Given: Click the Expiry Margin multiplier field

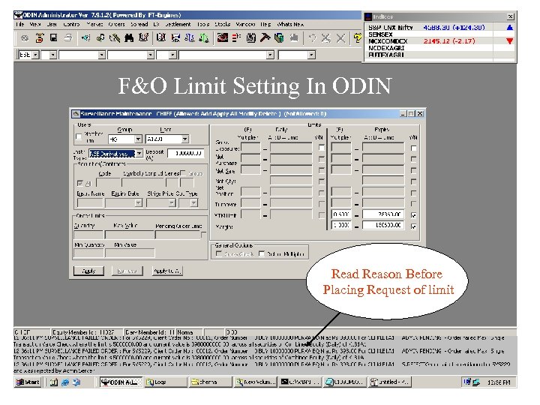Looking at the screenshot, I should coord(341,225).
